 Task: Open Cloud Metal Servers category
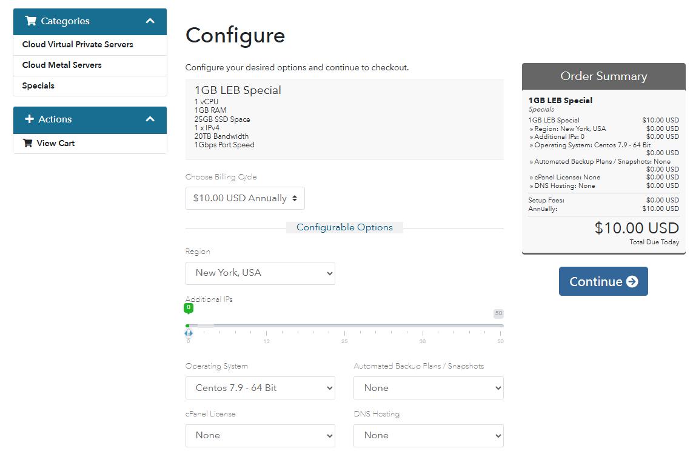[x=62, y=65]
